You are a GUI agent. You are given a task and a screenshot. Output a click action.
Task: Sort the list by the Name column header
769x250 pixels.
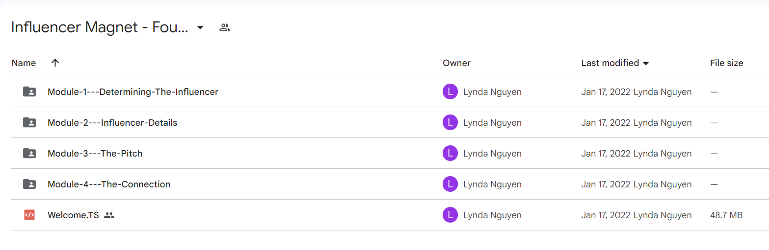click(24, 63)
